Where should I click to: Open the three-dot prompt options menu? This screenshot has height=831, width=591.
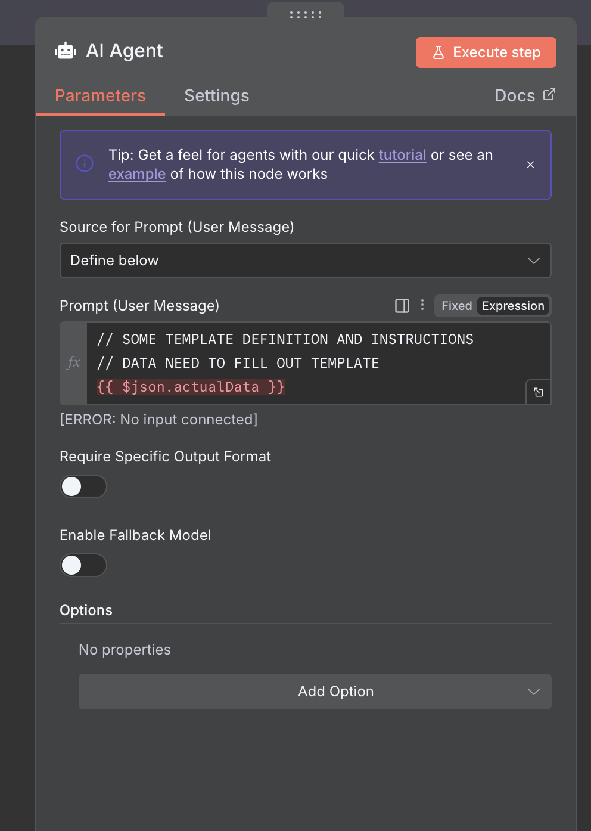point(422,305)
